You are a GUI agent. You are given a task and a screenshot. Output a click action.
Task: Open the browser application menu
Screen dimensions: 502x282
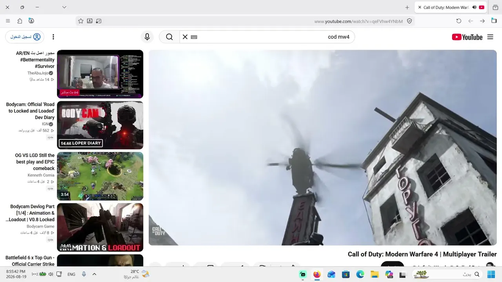point(8,21)
